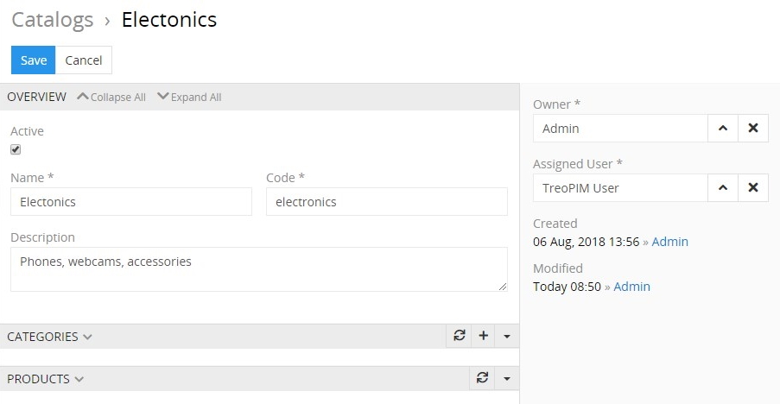
Task: Refresh the Products panel
Action: click(483, 378)
